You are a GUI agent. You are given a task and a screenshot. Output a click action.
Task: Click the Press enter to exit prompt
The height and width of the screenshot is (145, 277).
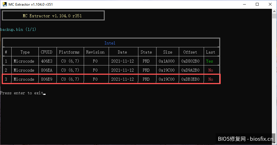coord(22,93)
